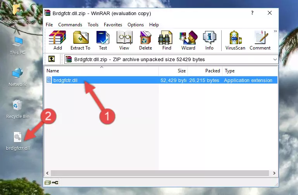298x195 pixels.
Task: Open the Options menu
Action: 136,25
